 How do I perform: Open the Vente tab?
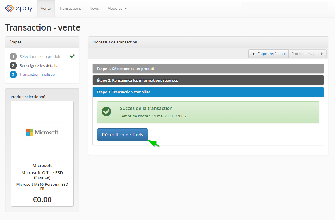click(46, 8)
